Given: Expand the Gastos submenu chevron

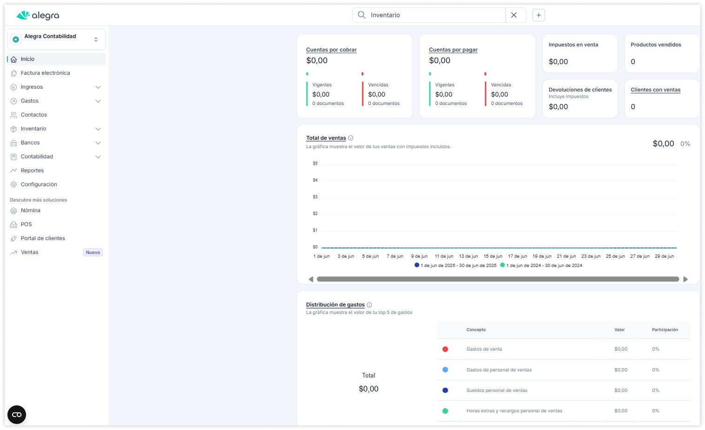Looking at the screenshot, I should pyautogui.click(x=98, y=101).
